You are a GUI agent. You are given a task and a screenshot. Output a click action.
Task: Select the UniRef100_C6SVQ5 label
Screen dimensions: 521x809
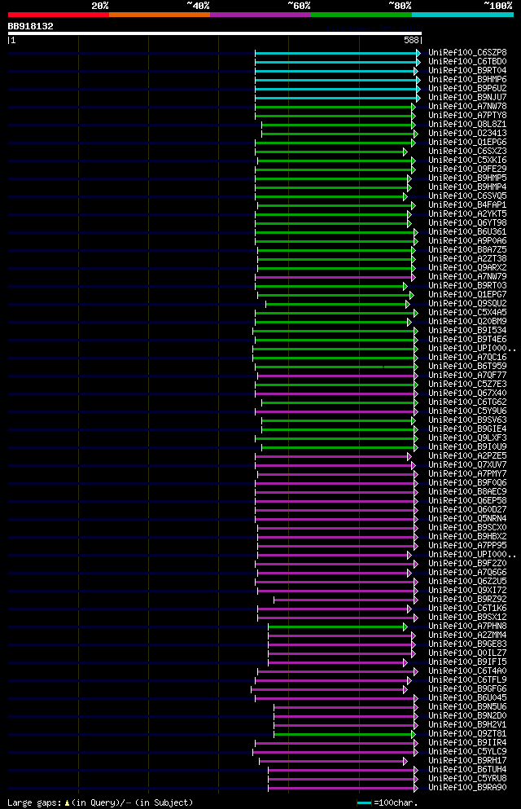467,196
